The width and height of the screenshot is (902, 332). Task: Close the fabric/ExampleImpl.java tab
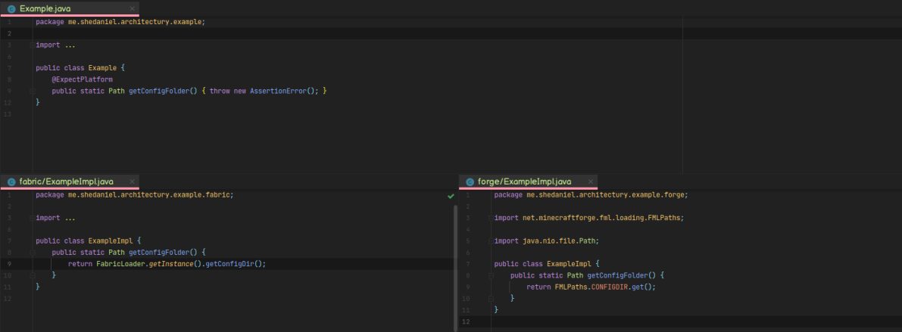tap(133, 182)
